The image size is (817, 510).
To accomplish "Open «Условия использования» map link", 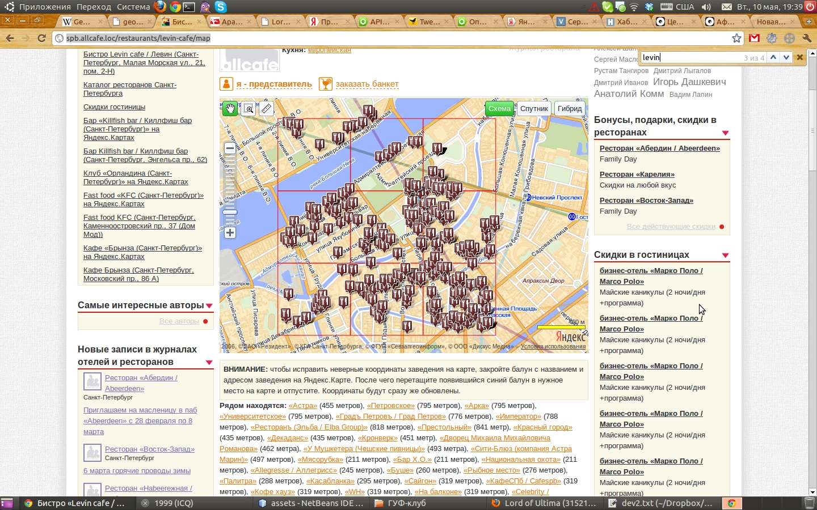I will click(x=553, y=346).
